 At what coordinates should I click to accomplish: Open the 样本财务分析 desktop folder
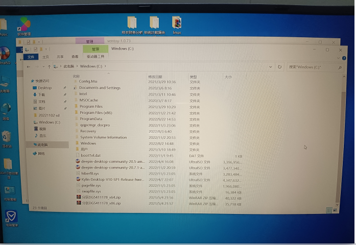point(132,24)
